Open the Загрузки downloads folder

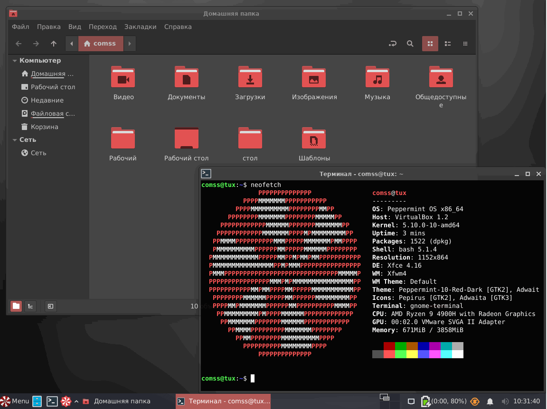[x=250, y=77]
